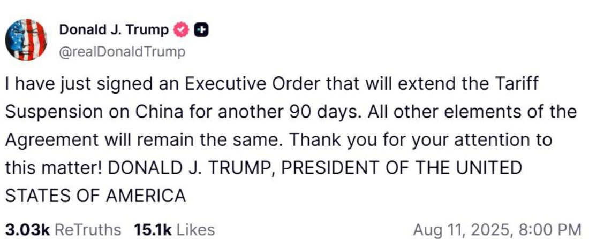Click Donald J. Trump's profile avatar
Screen dimensions: 589x249
click(26, 40)
